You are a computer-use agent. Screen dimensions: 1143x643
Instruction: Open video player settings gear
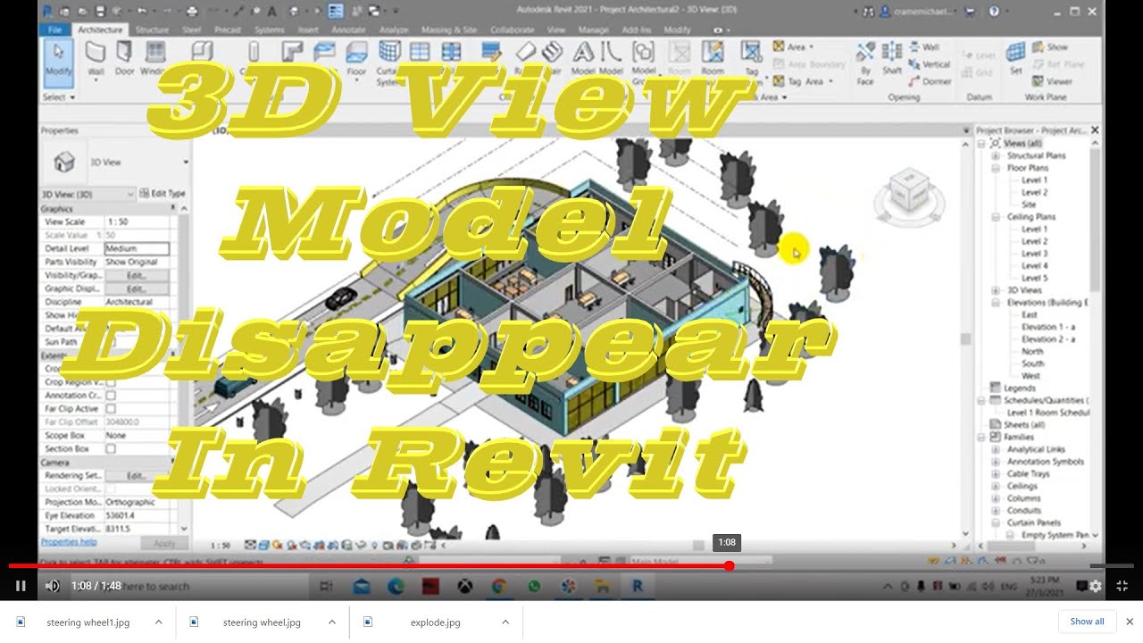click(1096, 586)
